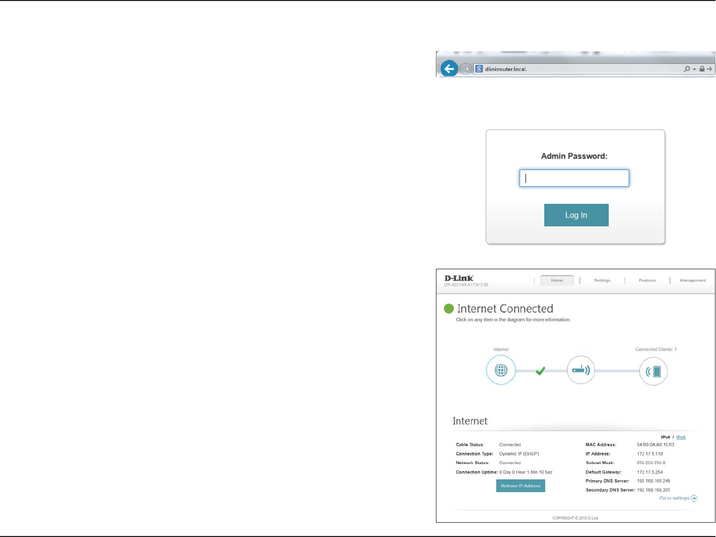Image resolution: width=716 pixels, height=537 pixels.
Task: Click the "Default Gateway:" label
Action: (604, 473)
